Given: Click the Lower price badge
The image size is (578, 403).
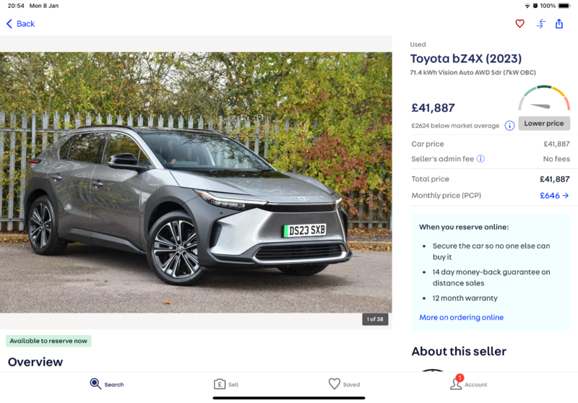Looking at the screenshot, I should pyautogui.click(x=544, y=123).
